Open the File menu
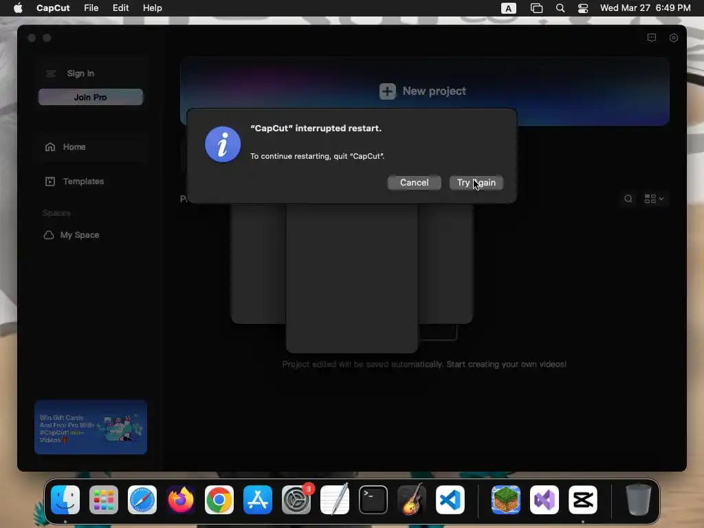The width and height of the screenshot is (704, 528). tap(91, 8)
